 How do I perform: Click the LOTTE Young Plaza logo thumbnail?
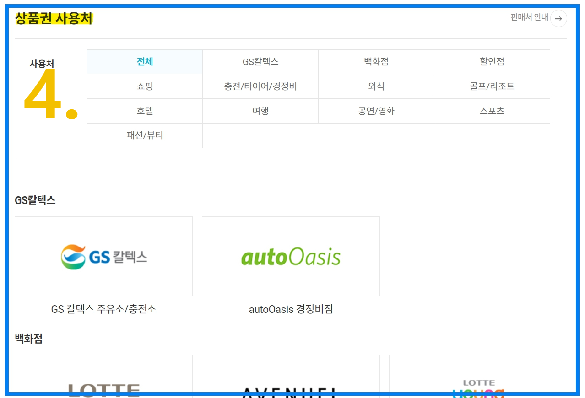pyautogui.click(x=477, y=384)
